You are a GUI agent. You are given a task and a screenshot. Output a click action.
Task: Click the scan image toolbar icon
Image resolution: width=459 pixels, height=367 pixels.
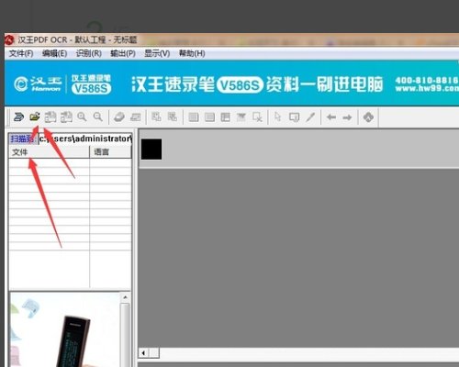point(18,117)
